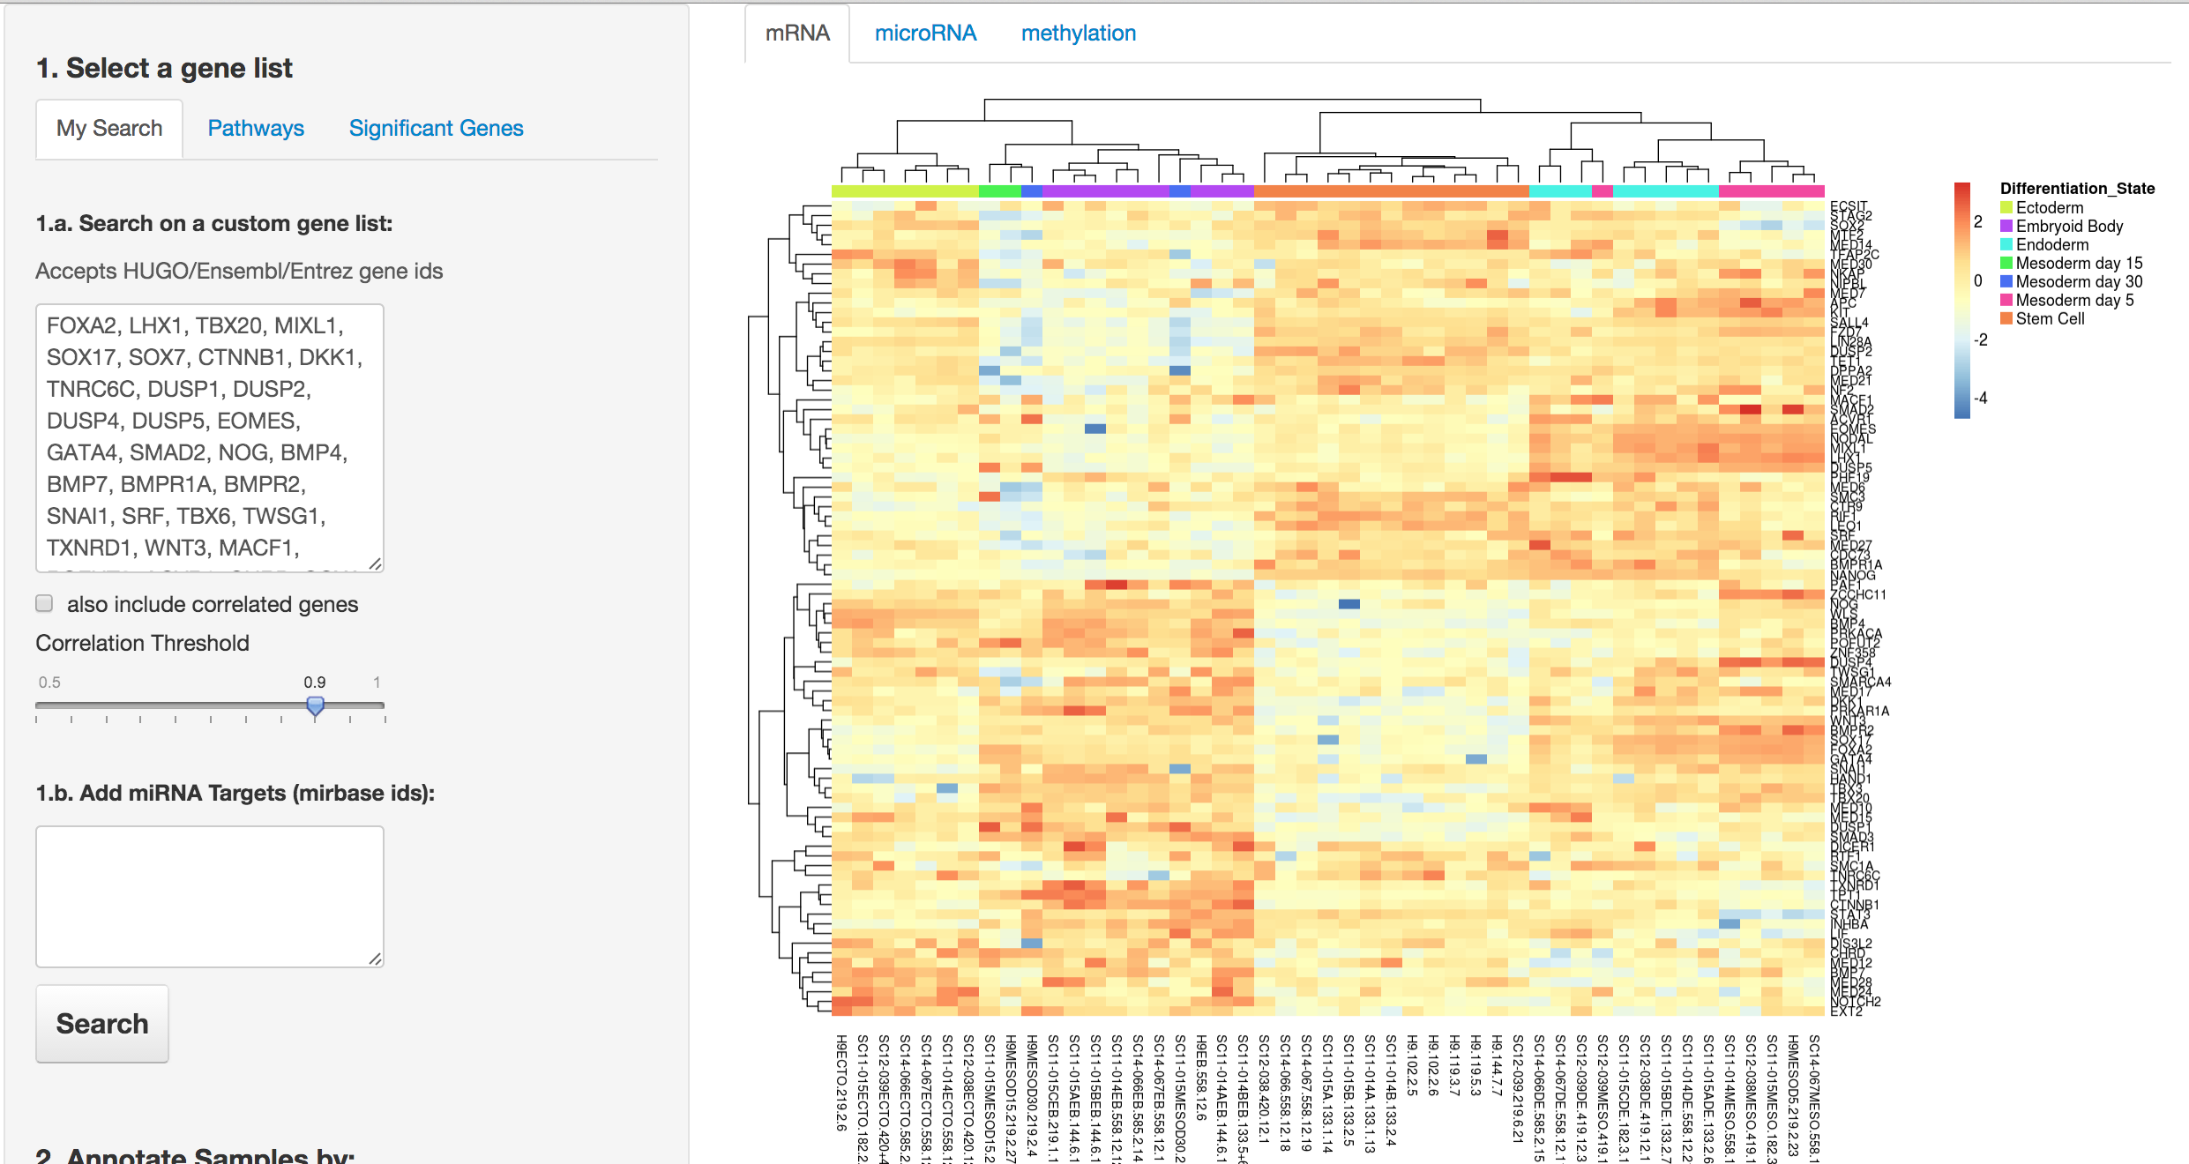The height and width of the screenshot is (1164, 2189).
Task: Open the Pathways gene list tab
Action: (x=256, y=129)
